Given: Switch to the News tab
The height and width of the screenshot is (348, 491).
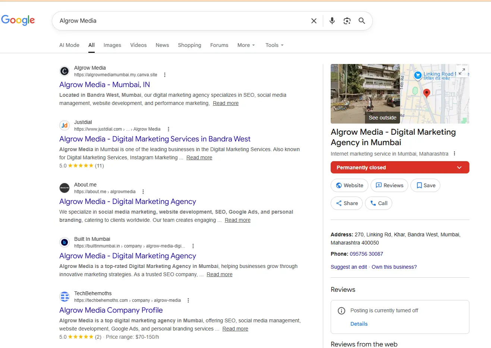Looking at the screenshot, I should 162,45.
